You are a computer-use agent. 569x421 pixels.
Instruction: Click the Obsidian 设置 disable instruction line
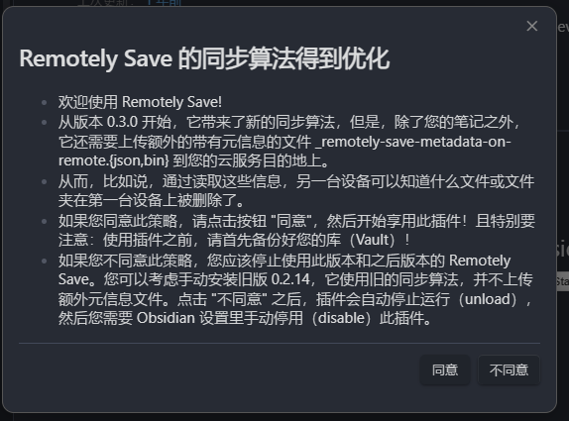pos(245,318)
